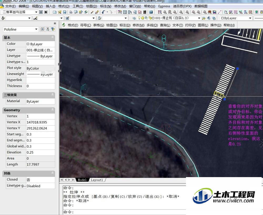Open the Express menu

point(164,6)
